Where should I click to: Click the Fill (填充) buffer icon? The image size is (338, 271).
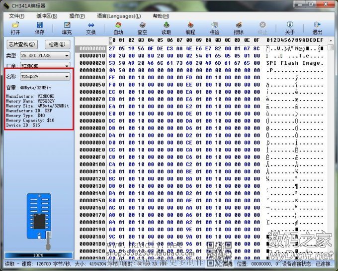tap(67, 28)
